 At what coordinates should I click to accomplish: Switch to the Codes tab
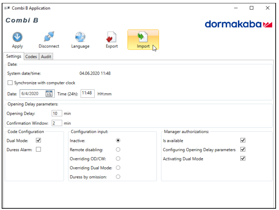pyautogui.click(x=31, y=57)
